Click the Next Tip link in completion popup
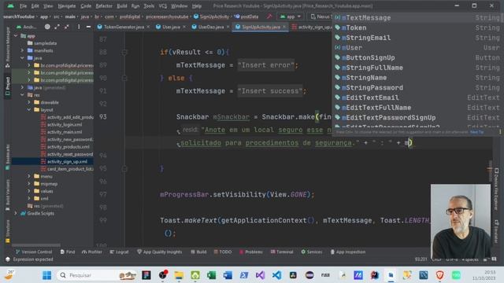 coord(476,132)
